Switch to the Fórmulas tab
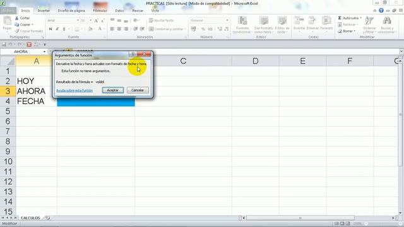This screenshot has height=227, width=404. (100, 11)
